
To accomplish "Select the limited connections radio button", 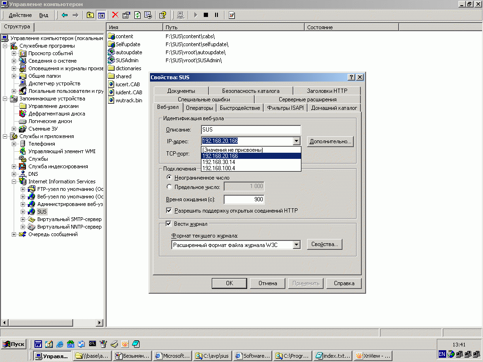I will (169, 187).
